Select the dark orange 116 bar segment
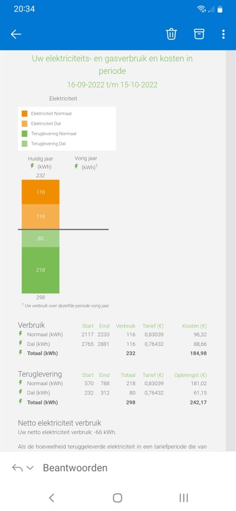The width and height of the screenshot is (236, 511). click(x=40, y=192)
